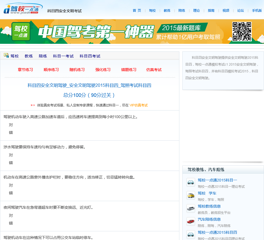Open 理论 in the top navigation
Viewport: 264px width, 240px height.
point(196,11)
